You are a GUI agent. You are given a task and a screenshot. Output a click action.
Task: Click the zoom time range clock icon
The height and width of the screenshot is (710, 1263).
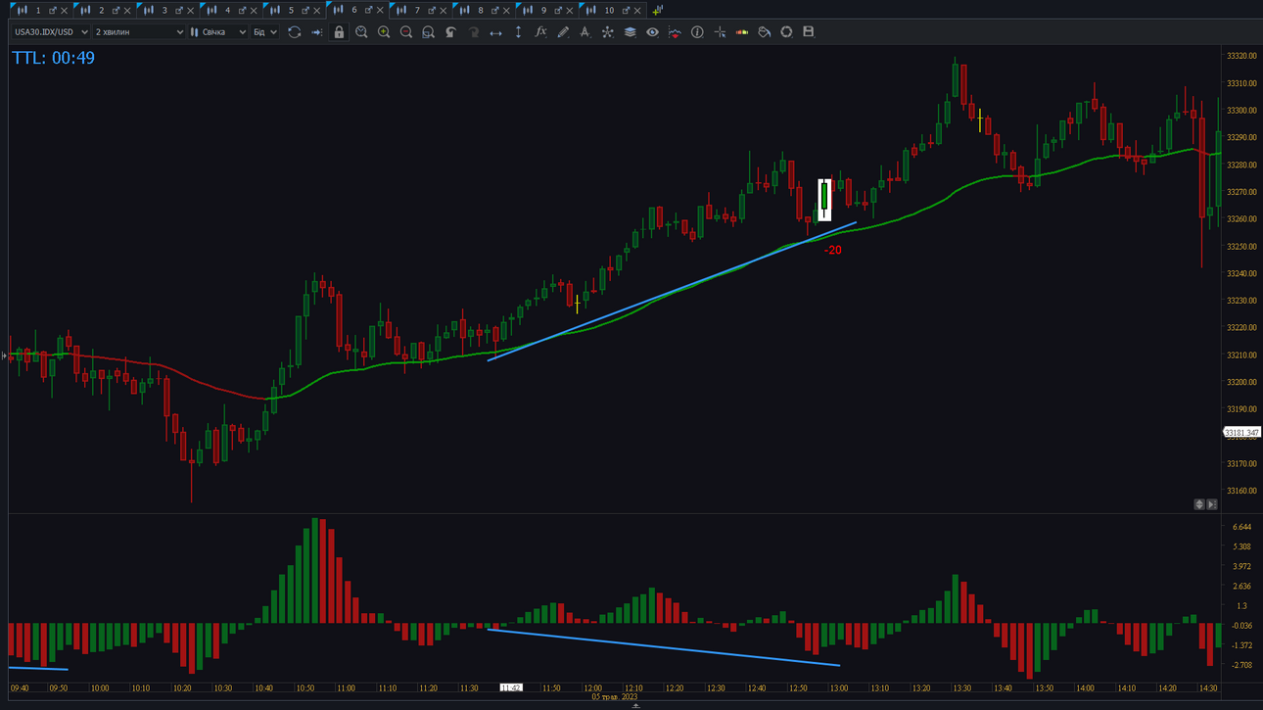coord(361,32)
